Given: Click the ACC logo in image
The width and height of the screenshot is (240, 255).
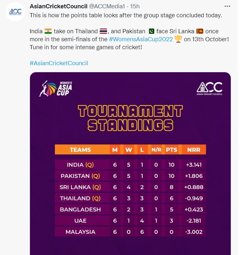Looking at the screenshot, I should [209, 89].
